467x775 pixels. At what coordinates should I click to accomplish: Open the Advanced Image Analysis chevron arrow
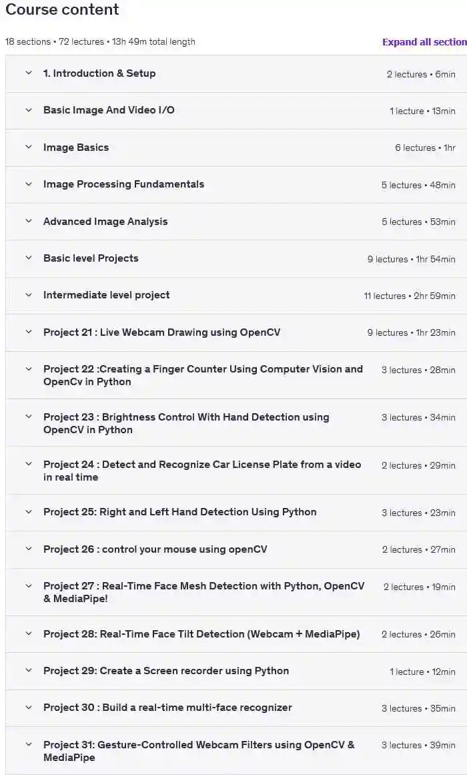click(29, 222)
